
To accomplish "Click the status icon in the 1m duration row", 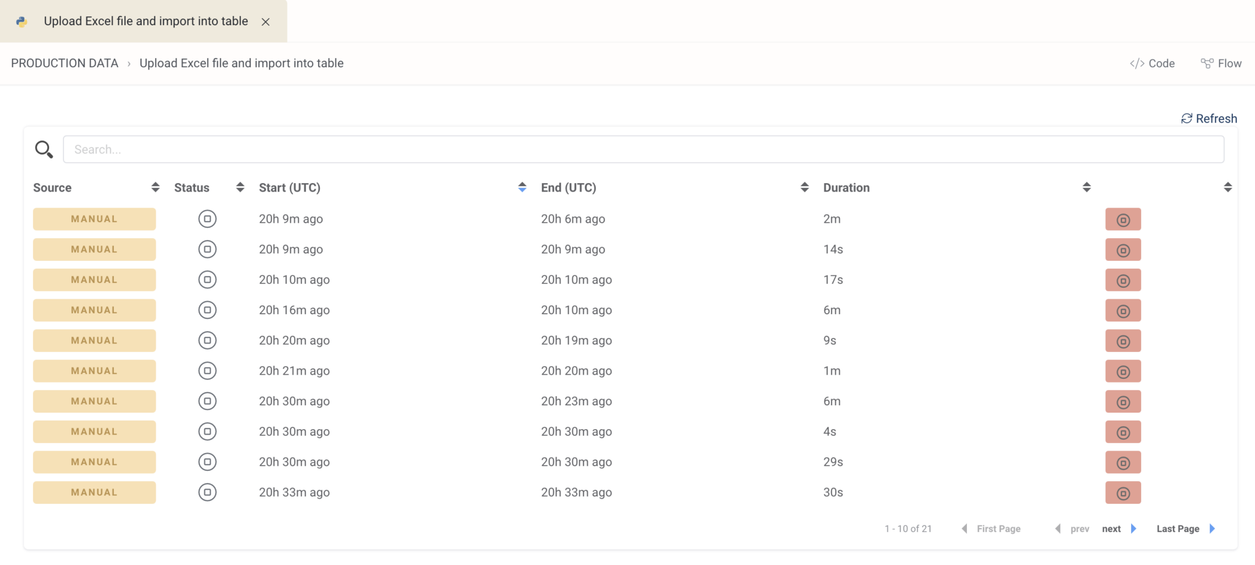I will (x=207, y=371).
